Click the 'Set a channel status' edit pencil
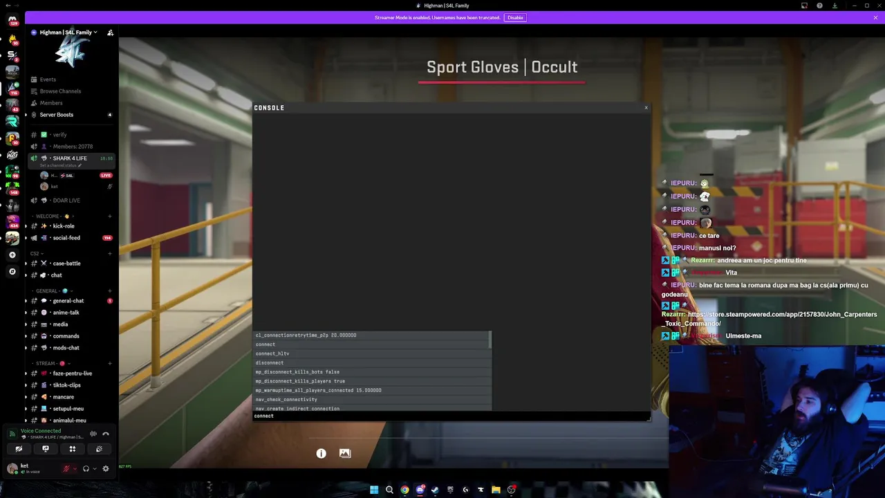The height and width of the screenshot is (498, 885). tap(80, 165)
